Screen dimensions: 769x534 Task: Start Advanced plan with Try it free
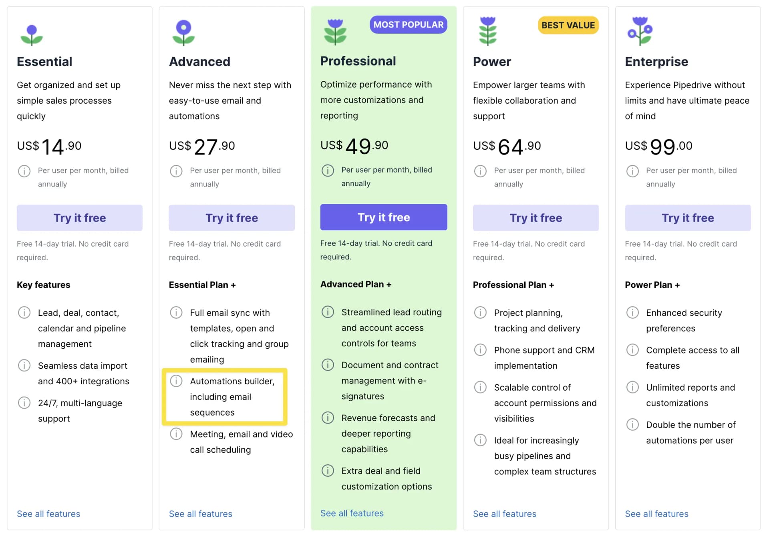232,218
